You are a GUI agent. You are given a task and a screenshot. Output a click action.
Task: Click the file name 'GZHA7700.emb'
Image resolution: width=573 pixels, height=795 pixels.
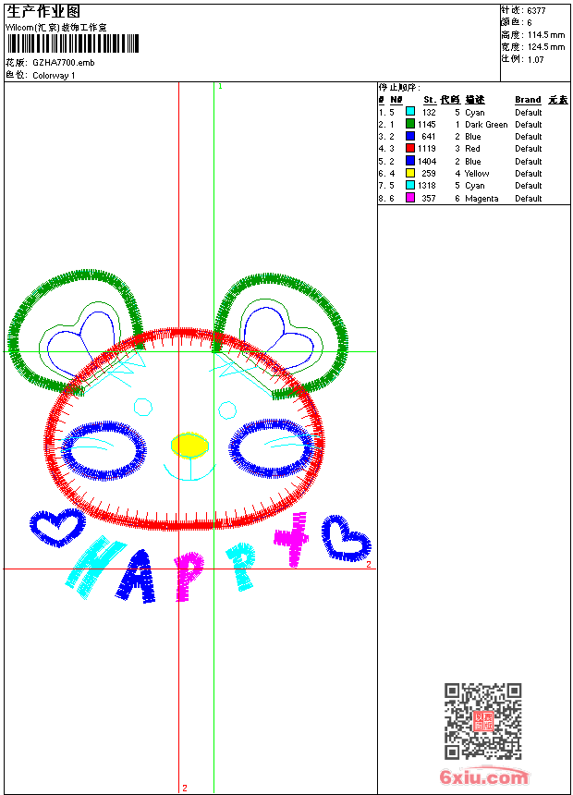click(64, 62)
